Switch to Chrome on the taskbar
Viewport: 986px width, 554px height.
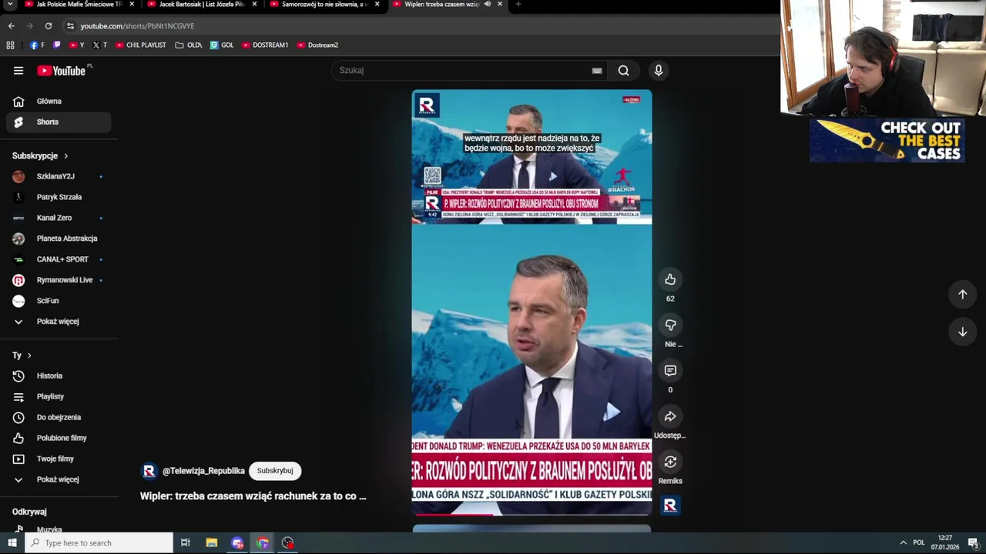(263, 543)
